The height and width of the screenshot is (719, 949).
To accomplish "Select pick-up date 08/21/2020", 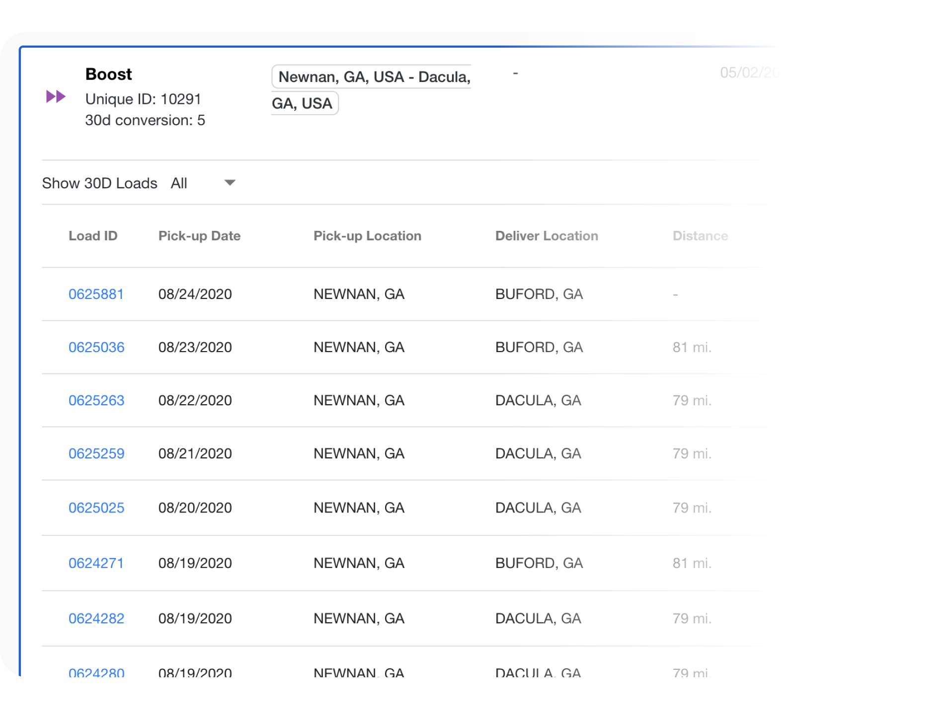I will click(195, 454).
